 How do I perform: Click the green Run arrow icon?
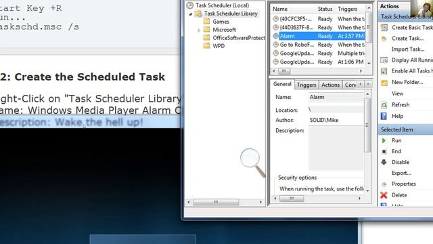coord(384,140)
